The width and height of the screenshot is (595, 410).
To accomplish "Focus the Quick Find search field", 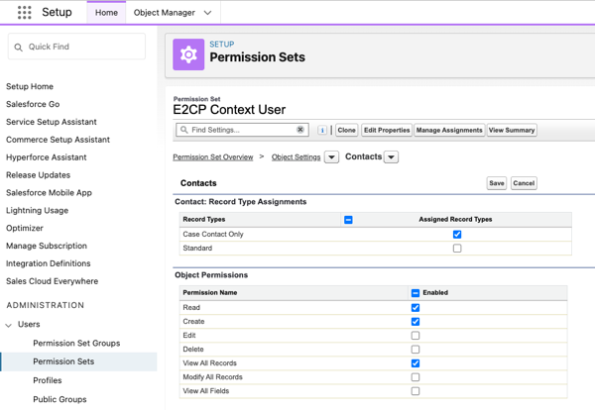I will click(76, 47).
